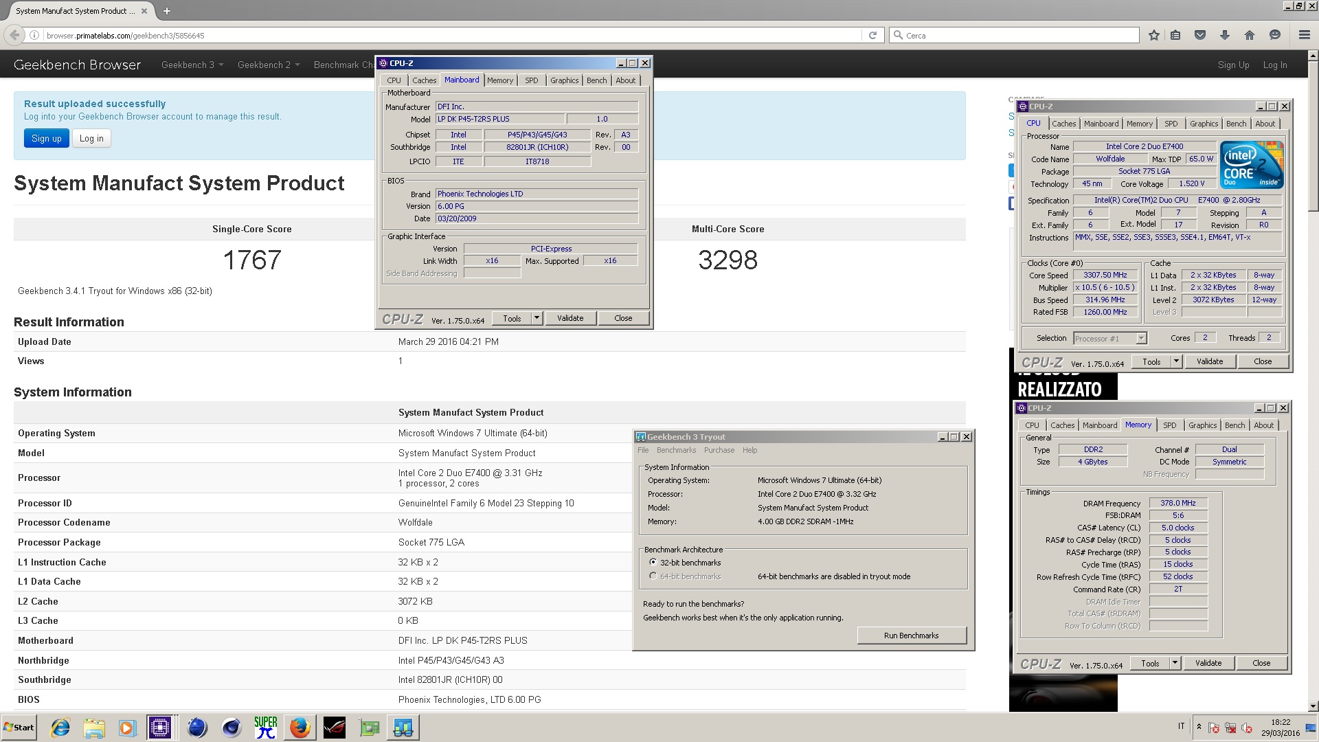The width and height of the screenshot is (1319, 742).
Task: Open the bookmarks list icon
Action: pyautogui.click(x=1175, y=35)
